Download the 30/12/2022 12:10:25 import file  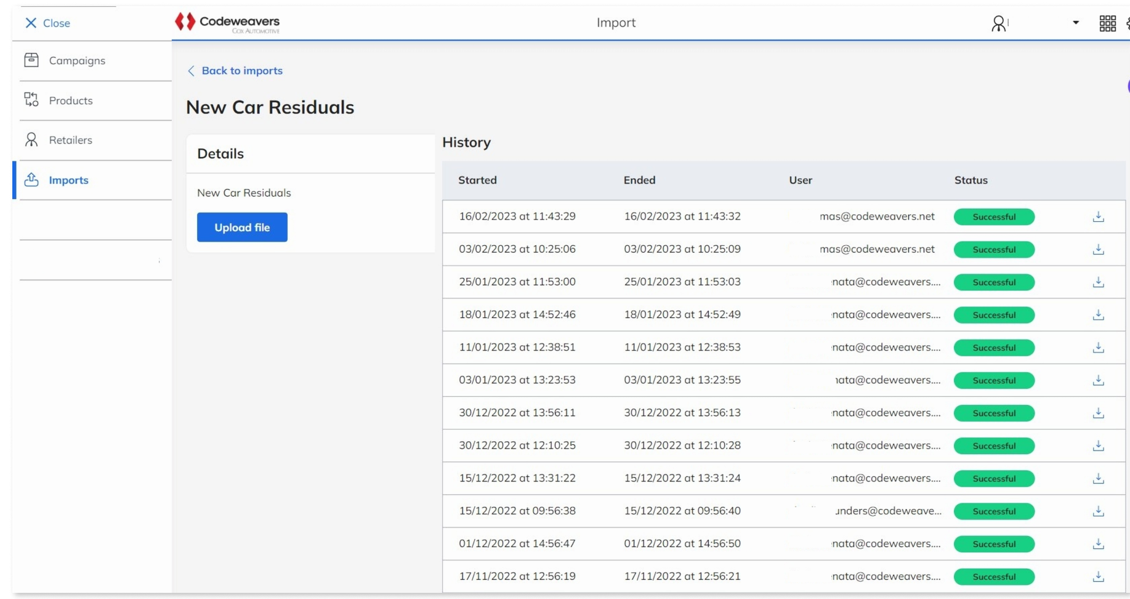(x=1098, y=446)
